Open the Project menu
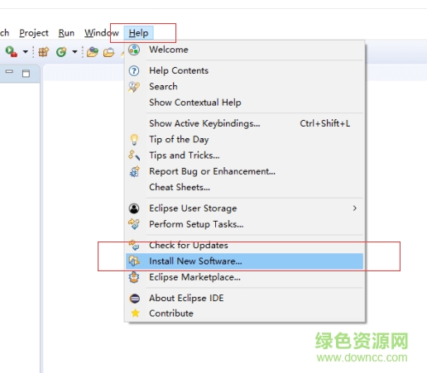This screenshot has width=427, height=373. (34, 33)
